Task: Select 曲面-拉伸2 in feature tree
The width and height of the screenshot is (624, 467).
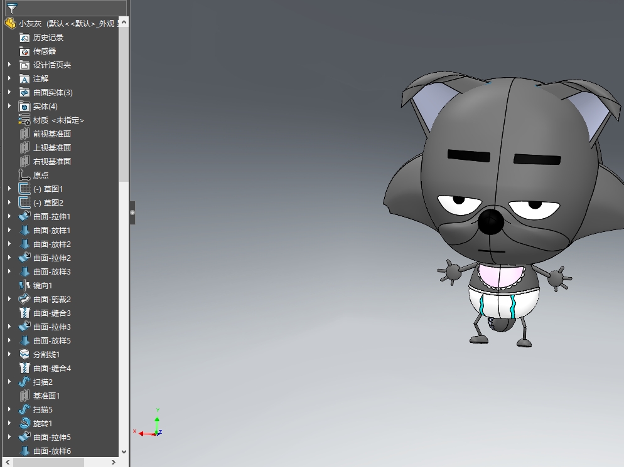Action: (x=51, y=258)
